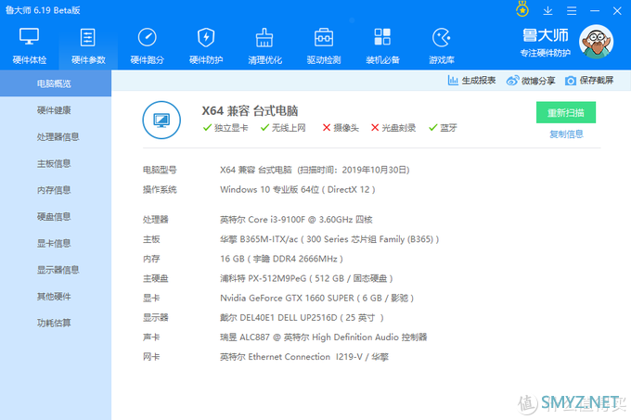Viewport: 631px width, 420px height.
Task: Select 其他硬件 in the sidebar
Action: pos(56,296)
